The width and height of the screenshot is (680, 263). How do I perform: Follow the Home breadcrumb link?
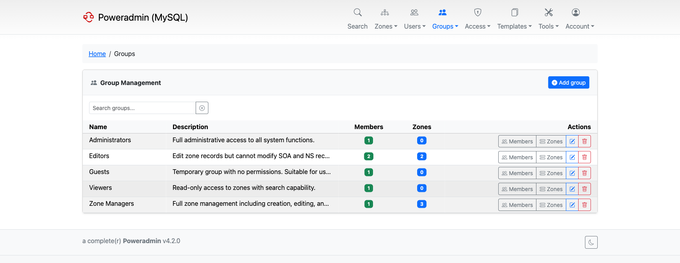click(x=97, y=54)
